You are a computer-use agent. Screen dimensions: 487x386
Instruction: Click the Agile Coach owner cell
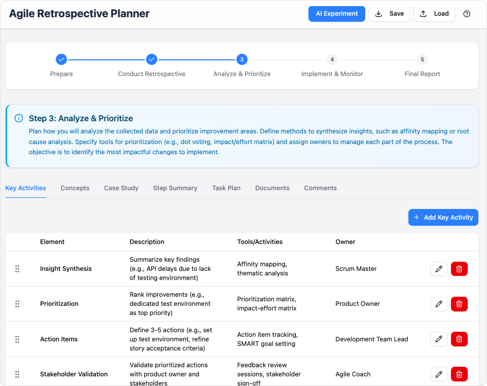point(353,374)
